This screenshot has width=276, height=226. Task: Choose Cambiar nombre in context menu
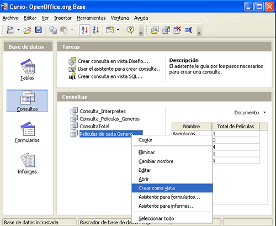(x=172, y=161)
